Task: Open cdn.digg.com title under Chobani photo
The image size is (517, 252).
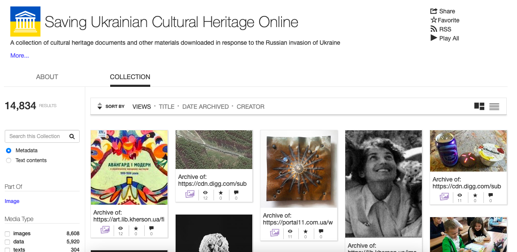Action: [467, 183]
